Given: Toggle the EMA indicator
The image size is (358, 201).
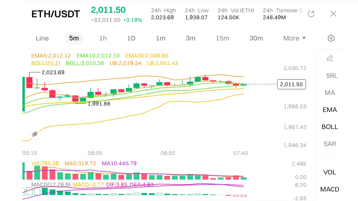Looking at the screenshot, I should click(330, 110).
